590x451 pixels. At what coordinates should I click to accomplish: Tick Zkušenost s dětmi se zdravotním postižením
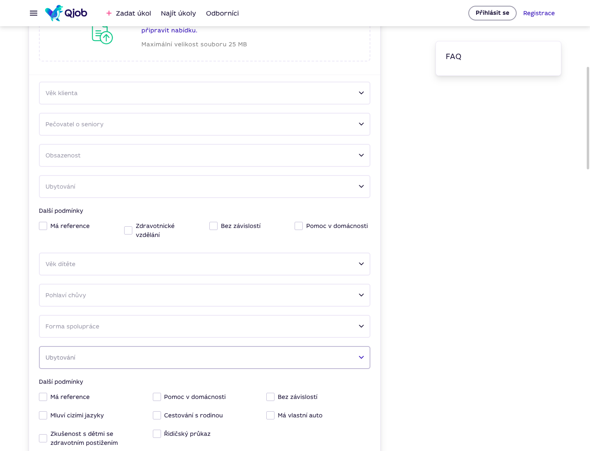click(x=43, y=438)
